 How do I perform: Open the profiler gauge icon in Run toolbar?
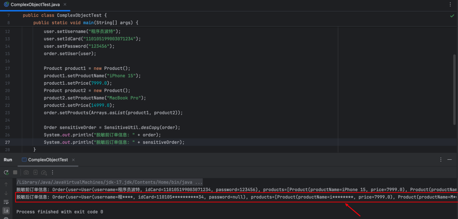pos(44,172)
